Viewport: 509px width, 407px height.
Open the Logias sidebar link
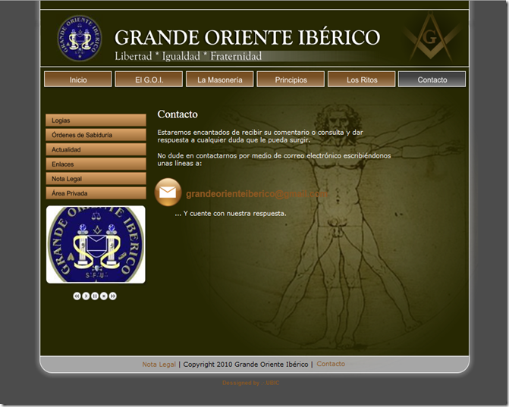click(x=96, y=121)
